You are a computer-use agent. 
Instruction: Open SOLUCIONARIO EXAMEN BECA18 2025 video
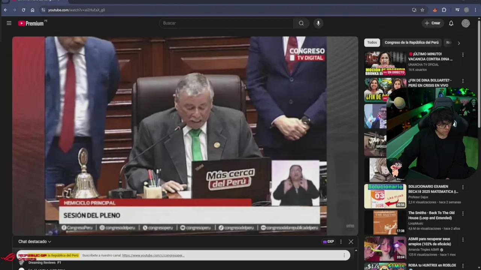click(433, 189)
